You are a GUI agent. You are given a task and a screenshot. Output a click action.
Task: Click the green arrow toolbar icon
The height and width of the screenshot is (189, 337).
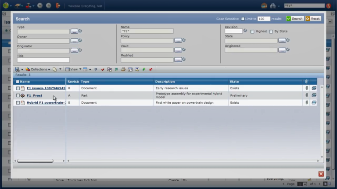coord(144,70)
